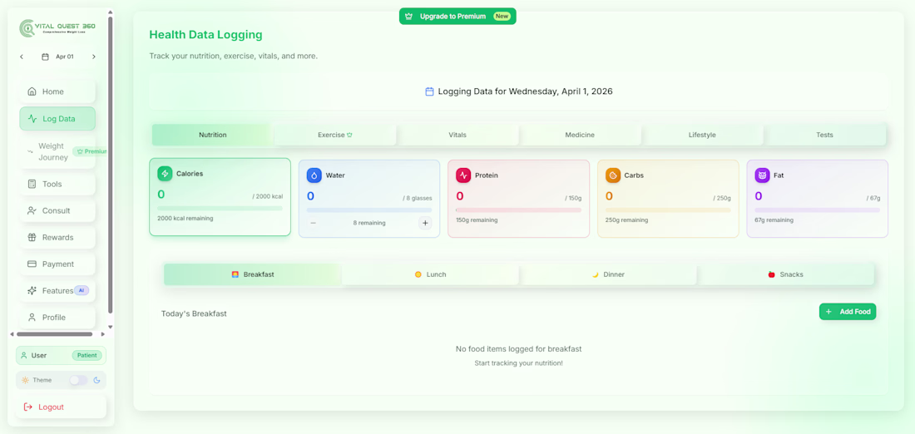The height and width of the screenshot is (434, 915).
Task: Click the sidebar scroll-right arrow
Action: [x=103, y=334]
